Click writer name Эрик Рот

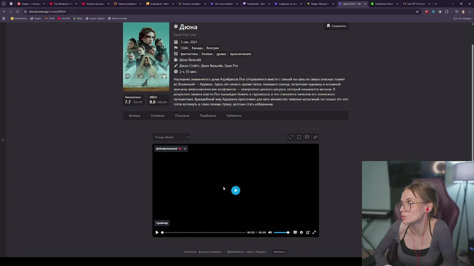(231, 66)
